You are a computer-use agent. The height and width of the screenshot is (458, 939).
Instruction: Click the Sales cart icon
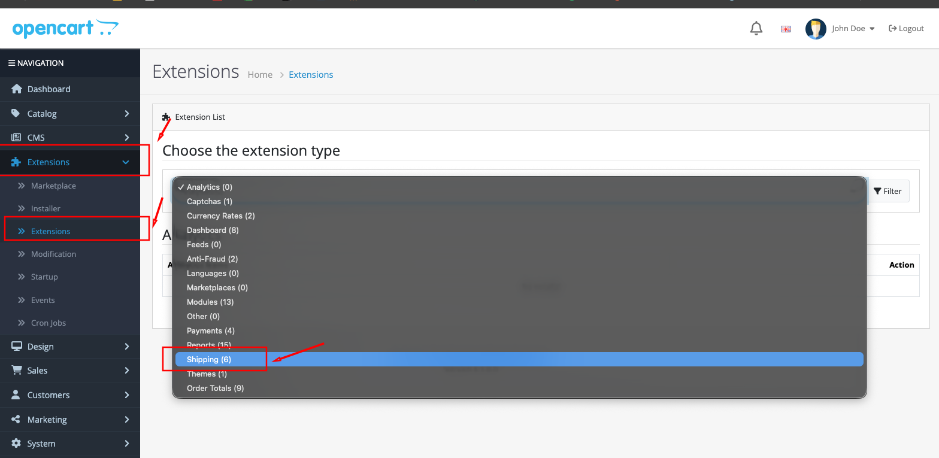(16, 371)
